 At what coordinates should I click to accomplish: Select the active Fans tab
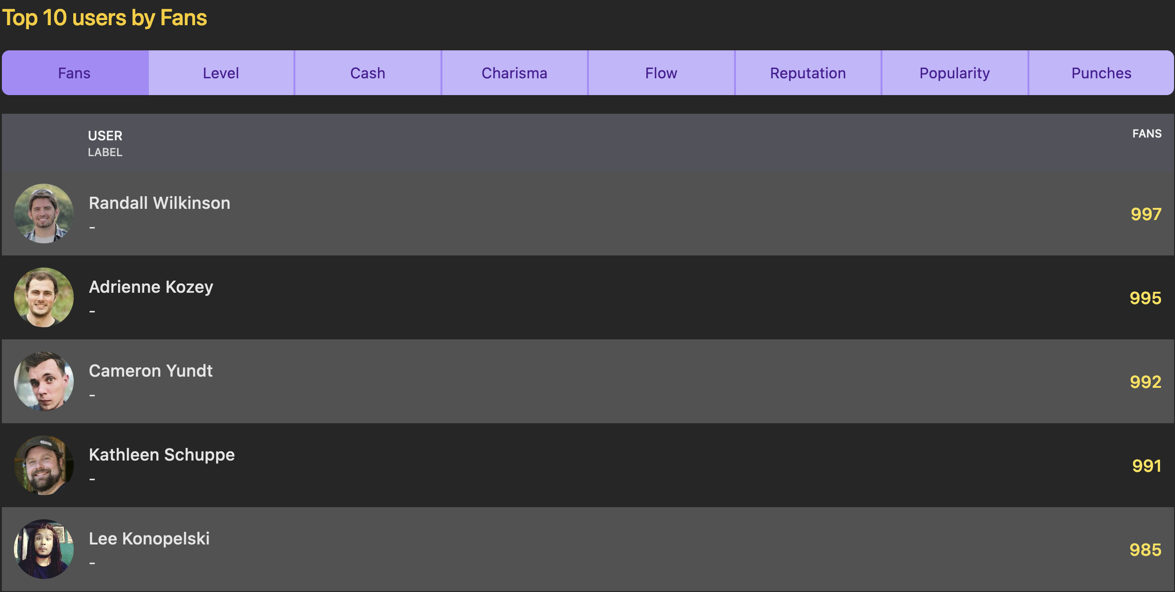click(75, 73)
